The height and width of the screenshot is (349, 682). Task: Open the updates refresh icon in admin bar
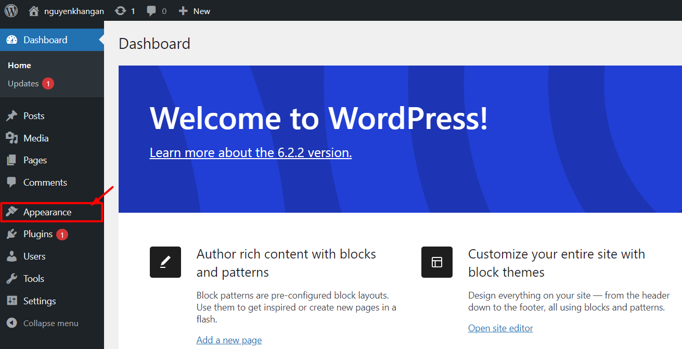pyautogui.click(x=120, y=10)
